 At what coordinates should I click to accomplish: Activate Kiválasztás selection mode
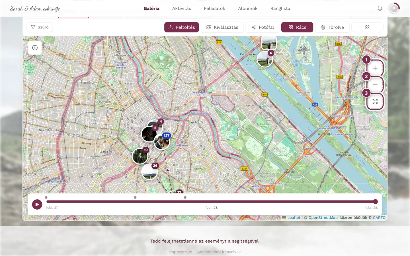pyautogui.click(x=222, y=27)
